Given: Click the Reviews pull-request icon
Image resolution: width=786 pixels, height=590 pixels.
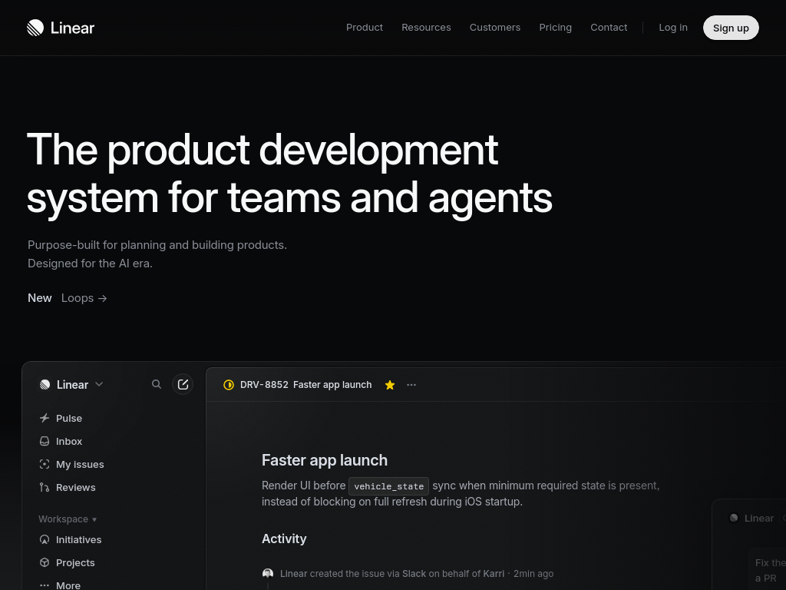Looking at the screenshot, I should tap(45, 487).
